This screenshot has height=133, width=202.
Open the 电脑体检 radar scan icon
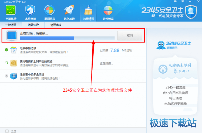pyautogui.click(x=11, y=10)
